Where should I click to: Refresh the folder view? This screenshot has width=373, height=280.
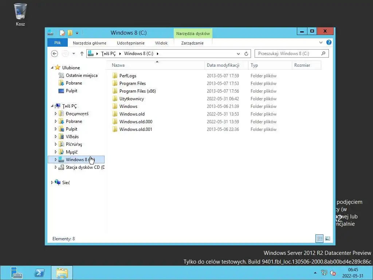[246, 54]
